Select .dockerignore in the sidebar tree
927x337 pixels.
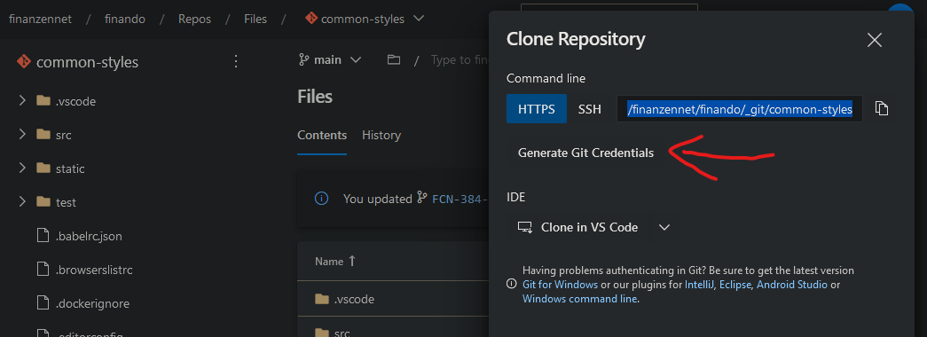(92, 302)
